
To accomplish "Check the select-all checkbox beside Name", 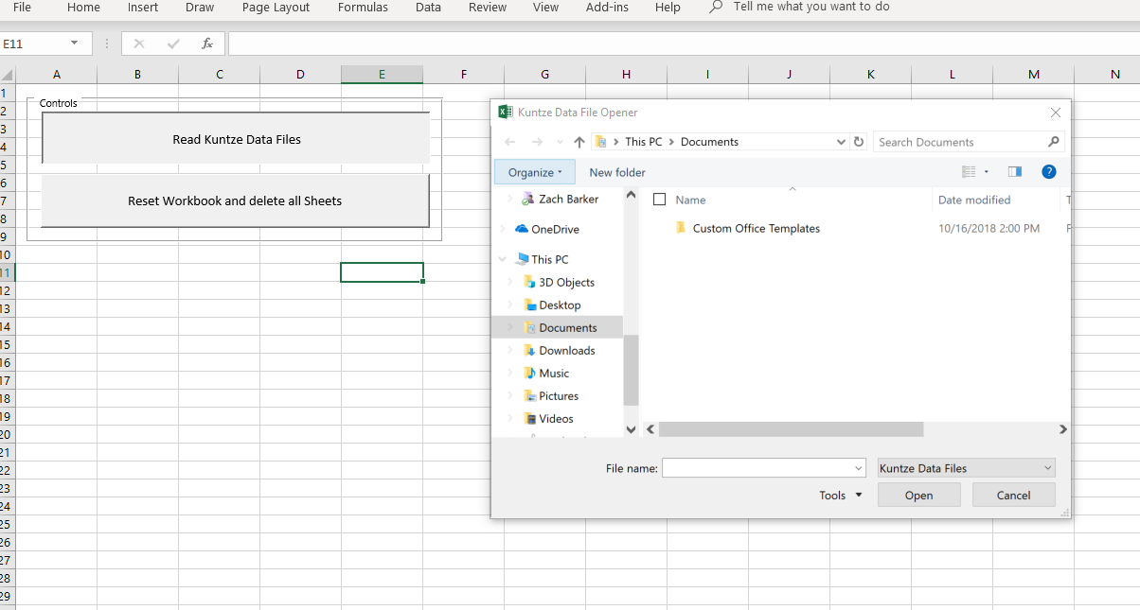I will click(660, 200).
